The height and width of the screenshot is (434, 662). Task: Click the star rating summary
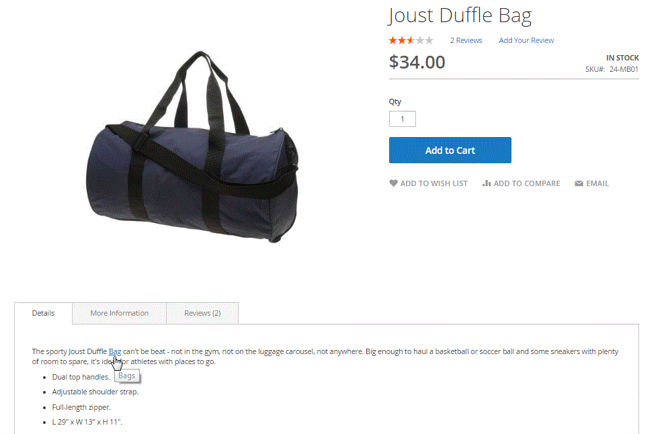(411, 40)
